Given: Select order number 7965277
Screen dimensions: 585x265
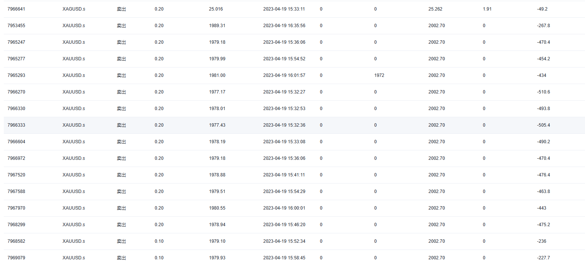Looking at the screenshot, I should coord(16,59).
